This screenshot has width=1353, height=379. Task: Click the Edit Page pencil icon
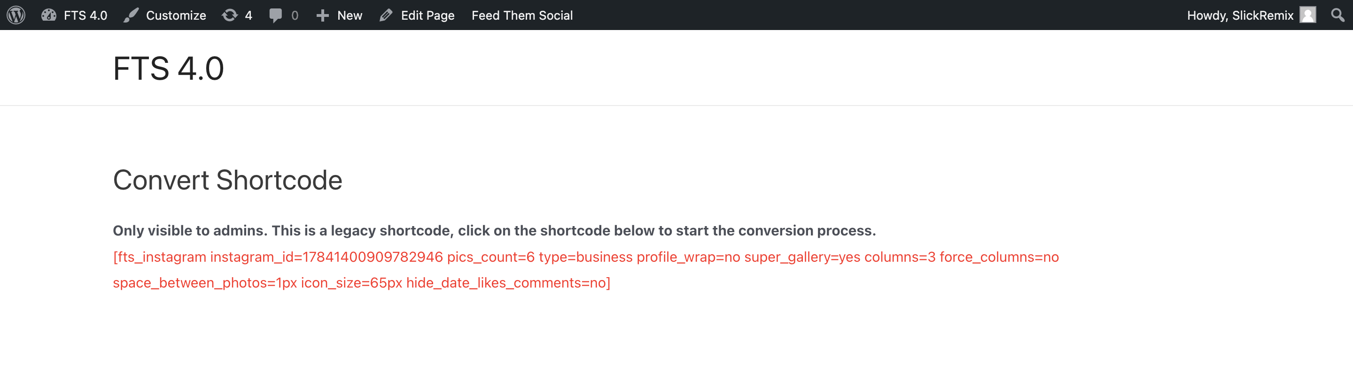pos(386,15)
